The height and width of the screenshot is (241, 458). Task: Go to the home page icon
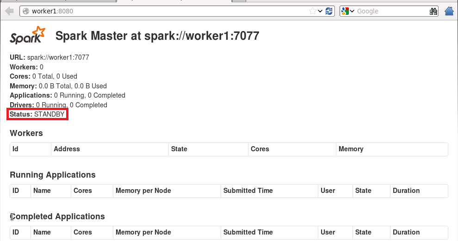449,11
